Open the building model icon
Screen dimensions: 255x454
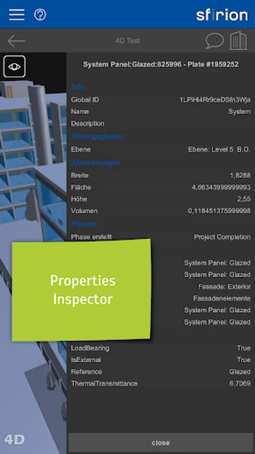238,40
